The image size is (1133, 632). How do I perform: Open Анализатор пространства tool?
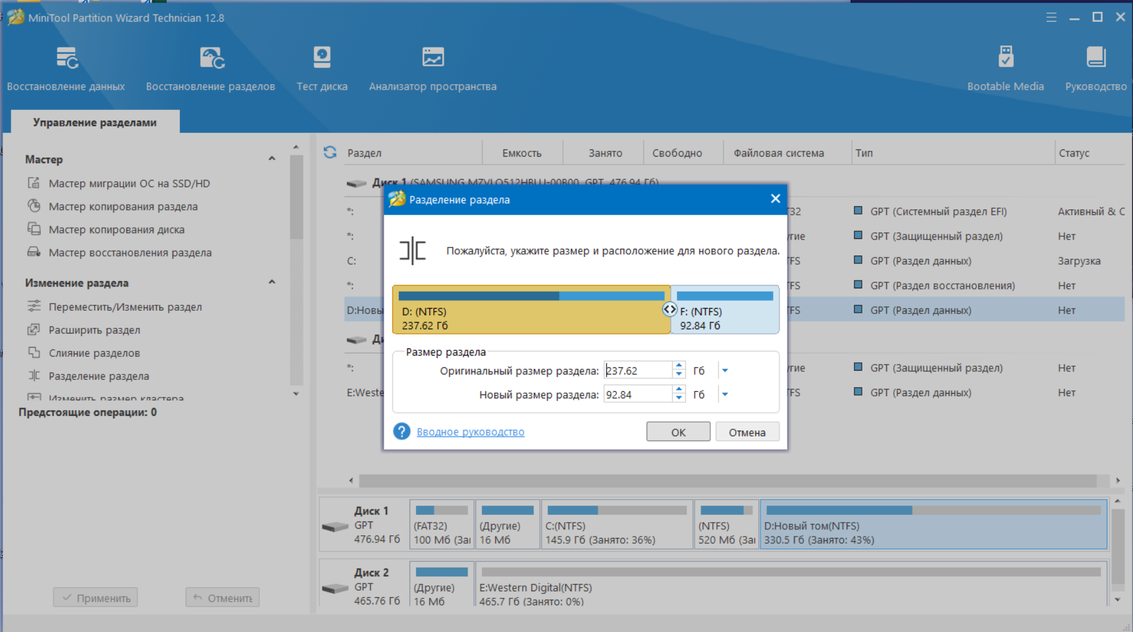[433, 68]
